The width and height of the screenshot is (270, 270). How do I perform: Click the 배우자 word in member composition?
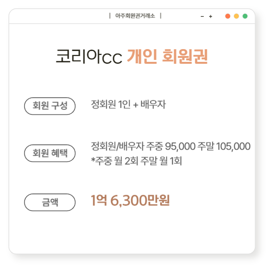coord(153,105)
